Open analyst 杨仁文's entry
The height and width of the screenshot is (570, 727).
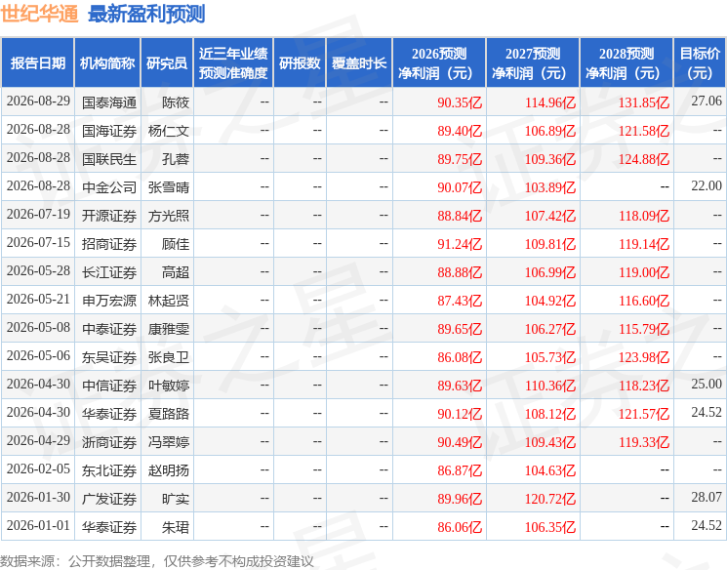pyautogui.click(x=168, y=131)
